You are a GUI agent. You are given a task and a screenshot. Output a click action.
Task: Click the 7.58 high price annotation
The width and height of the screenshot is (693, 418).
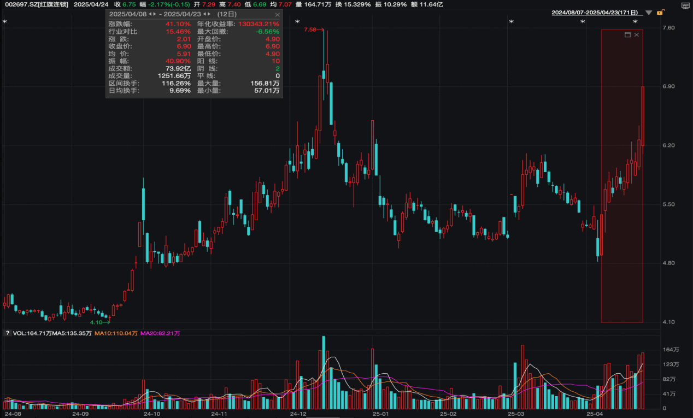(310, 30)
